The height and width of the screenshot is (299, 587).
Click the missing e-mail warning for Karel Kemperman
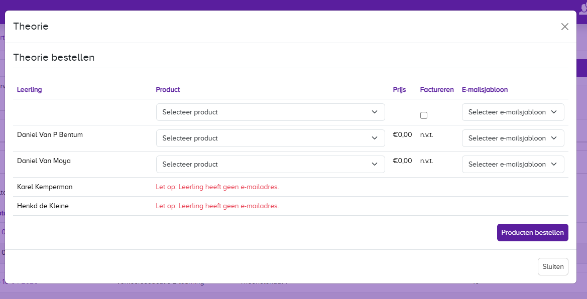(217, 187)
